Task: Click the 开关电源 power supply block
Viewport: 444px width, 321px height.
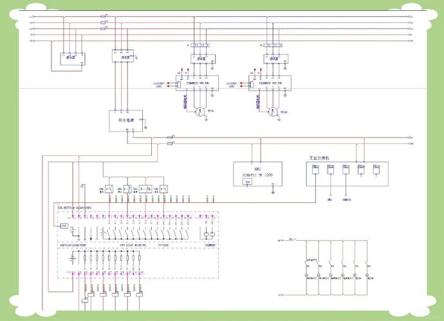Action: pyautogui.click(x=125, y=121)
